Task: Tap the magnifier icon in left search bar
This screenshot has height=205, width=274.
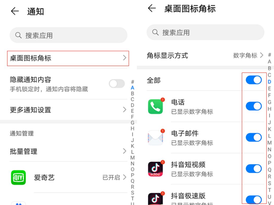Action: click(x=18, y=35)
